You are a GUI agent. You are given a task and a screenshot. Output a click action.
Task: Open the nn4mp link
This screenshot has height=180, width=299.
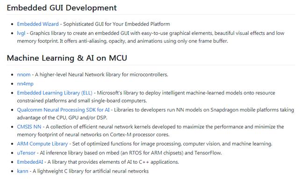tap(25, 84)
